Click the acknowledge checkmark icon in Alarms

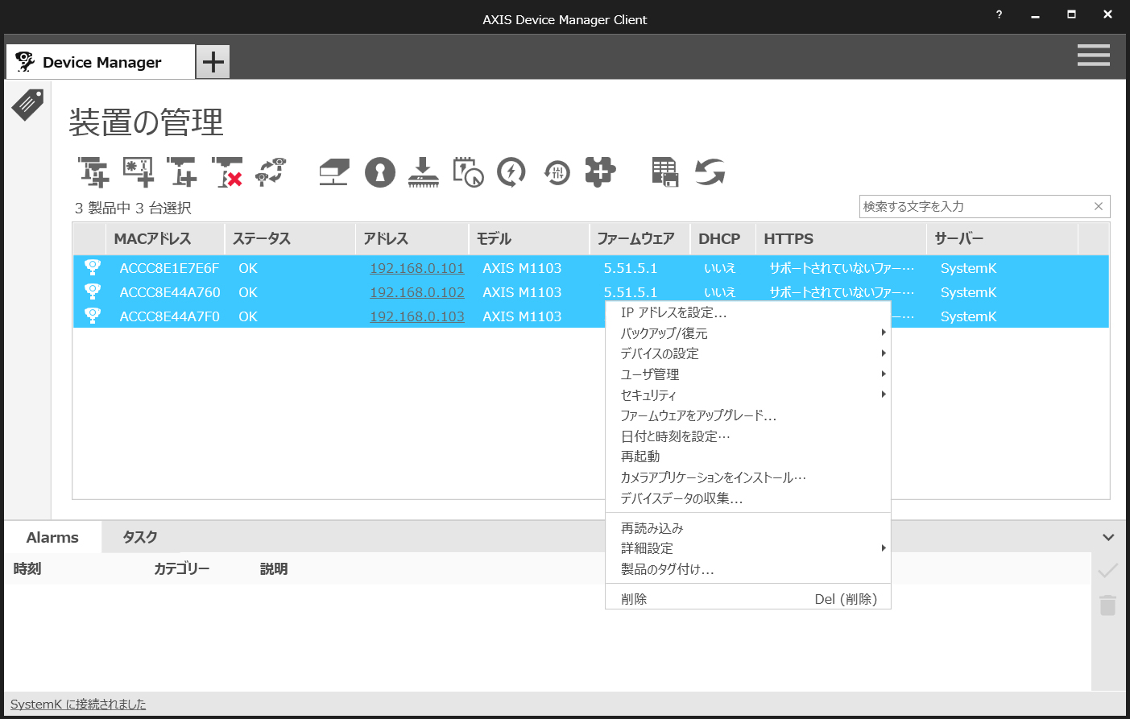click(1108, 570)
